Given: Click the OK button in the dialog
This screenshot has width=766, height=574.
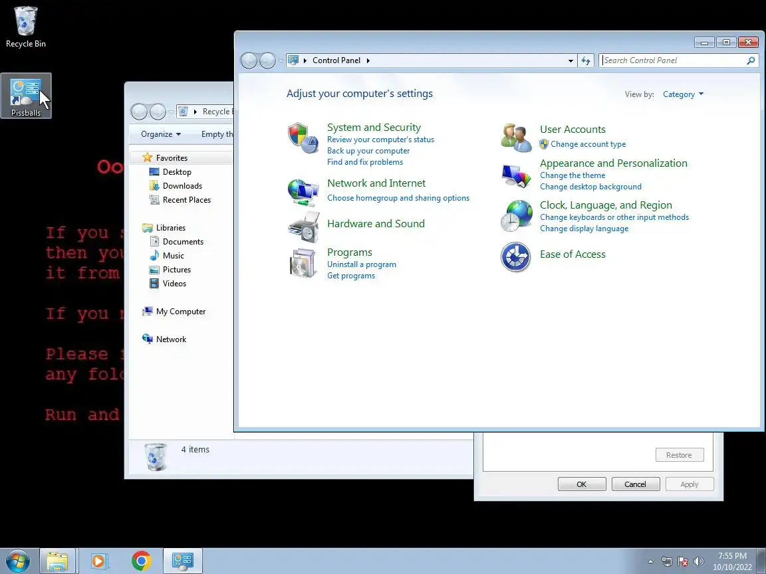Looking at the screenshot, I should click(x=582, y=484).
